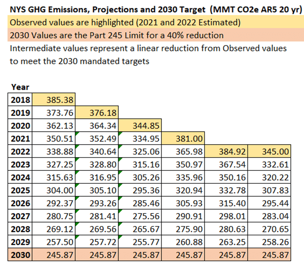Viewport: 304px width, 266px height.
Task: Select the 2018 year row label
Action: coord(20,100)
